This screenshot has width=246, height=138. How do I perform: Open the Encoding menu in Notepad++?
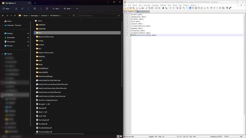pyautogui.click(x=147, y=5)
